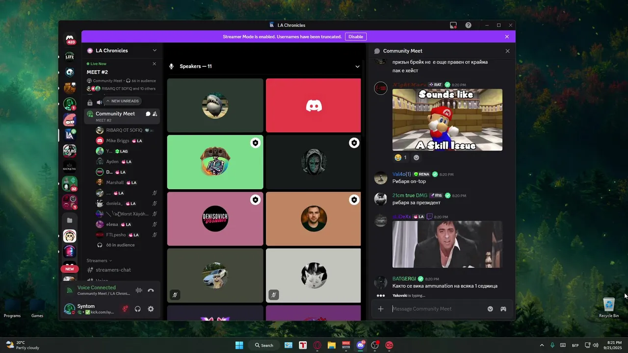Select the DENISOVICH speaker tile
This screenshot has height=353, width=628.
point(215,219)
